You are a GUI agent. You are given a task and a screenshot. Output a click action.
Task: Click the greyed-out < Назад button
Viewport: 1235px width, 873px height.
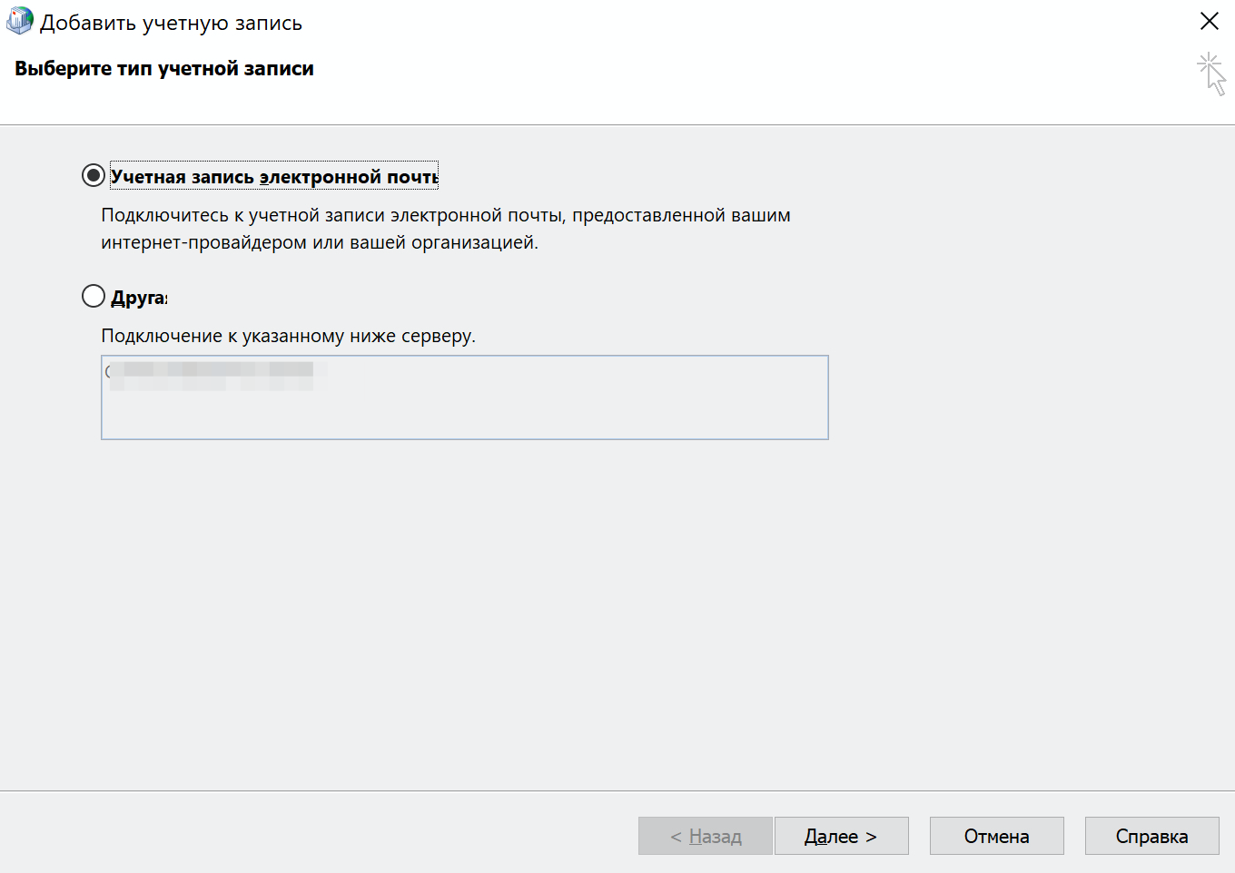pyautogui.click(x=706, y=836)
